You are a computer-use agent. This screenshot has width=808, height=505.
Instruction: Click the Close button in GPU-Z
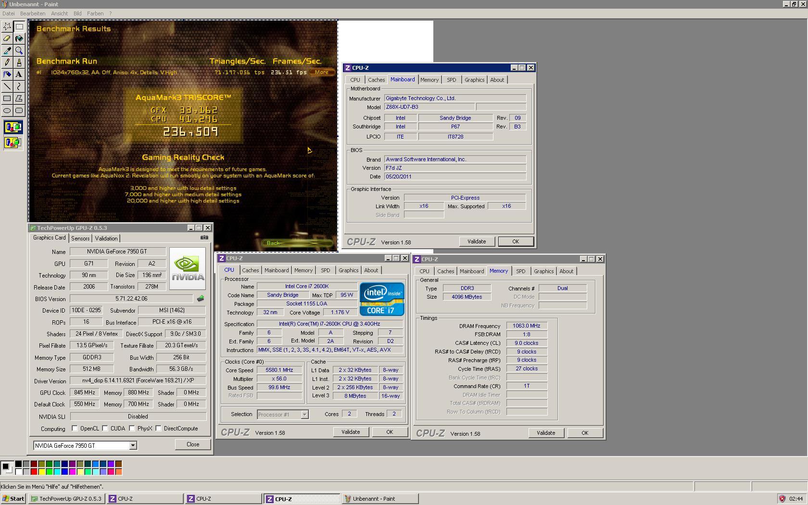[x=193, y=444]
